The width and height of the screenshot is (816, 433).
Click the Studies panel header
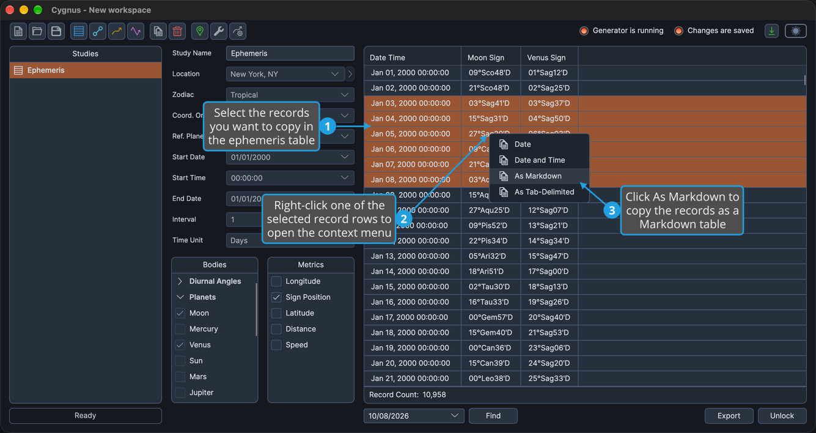pyautogui.click(x=86, y=54)
